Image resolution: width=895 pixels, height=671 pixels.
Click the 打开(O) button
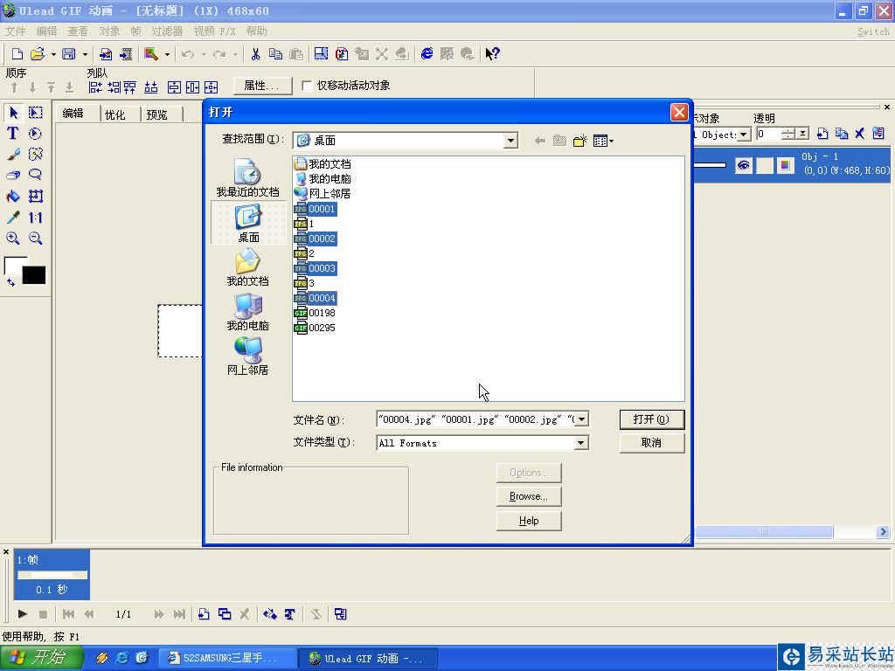tap(651, 419)
